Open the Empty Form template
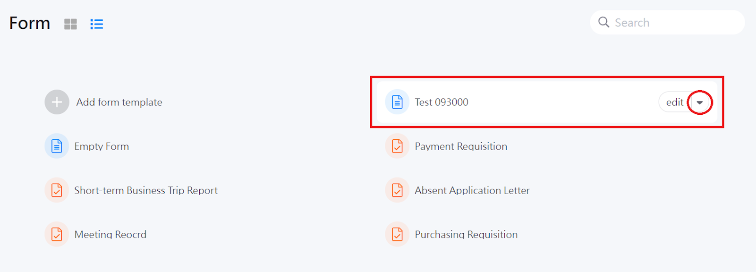Viewport: 756px width, 272px height. click(x=102, y=146)
